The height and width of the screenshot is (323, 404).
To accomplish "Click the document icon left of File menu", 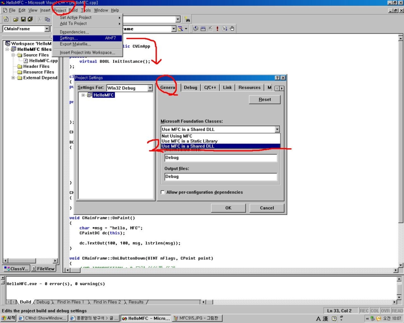I will coord(5,10).
